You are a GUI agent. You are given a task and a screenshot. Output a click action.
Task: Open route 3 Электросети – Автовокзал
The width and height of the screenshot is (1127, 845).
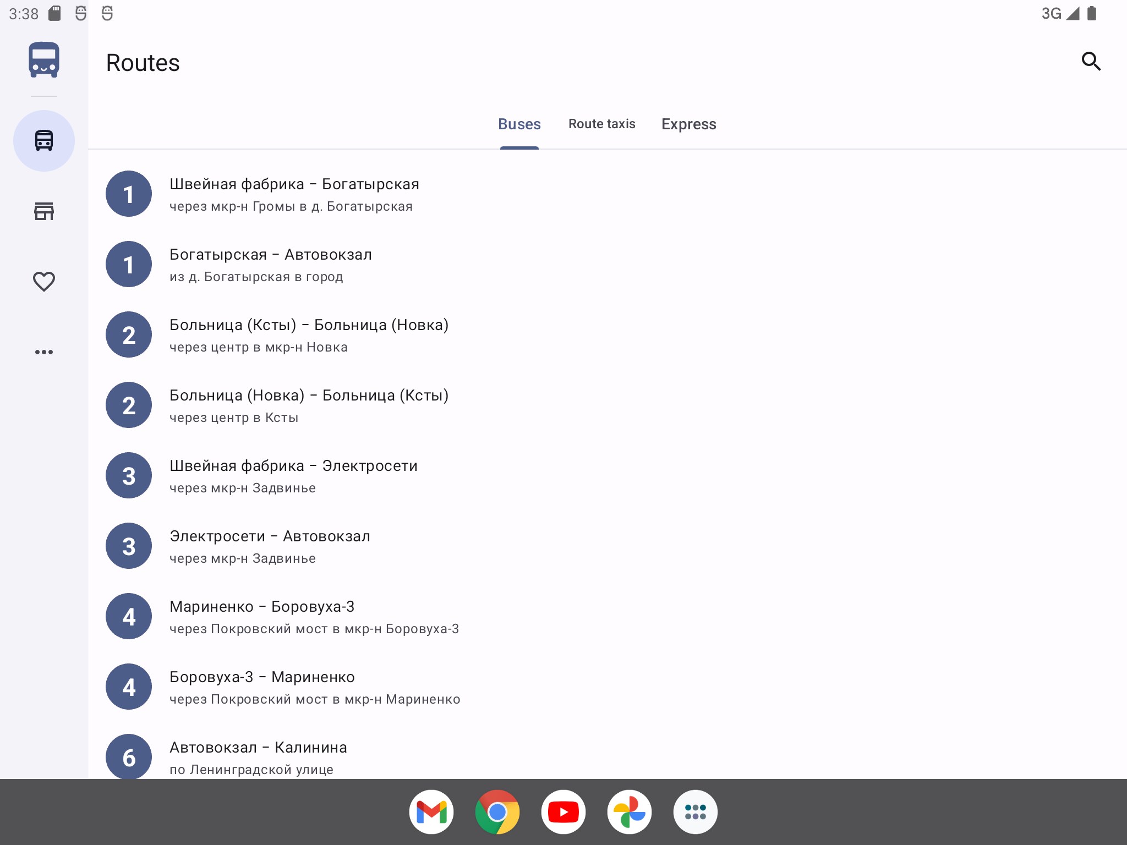[270, 546]
